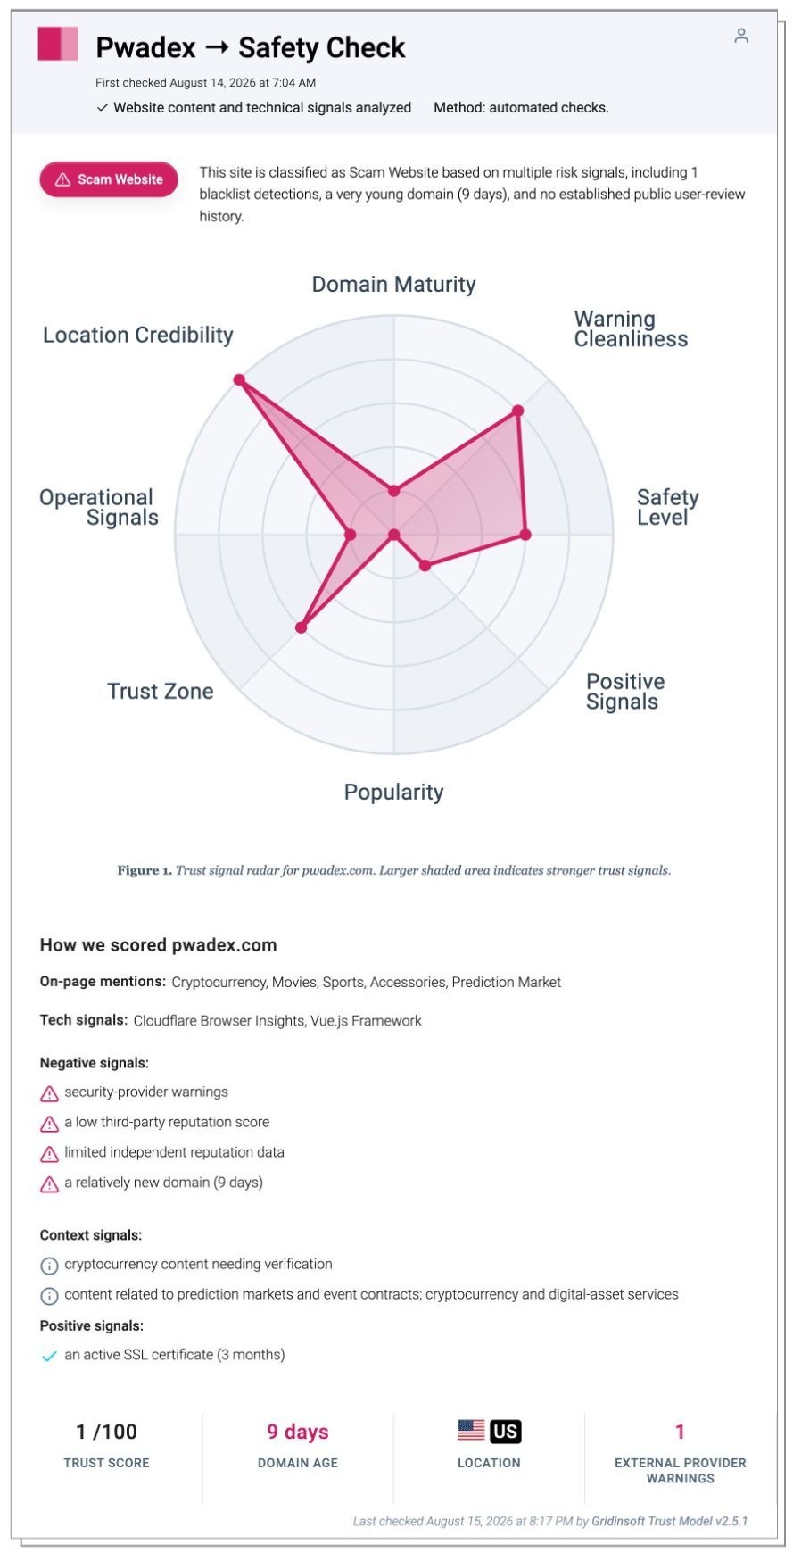Screen dimensions: 793x1553
Task: Click the checkmark beside active SSL certificate
Action: (50, 1356)
